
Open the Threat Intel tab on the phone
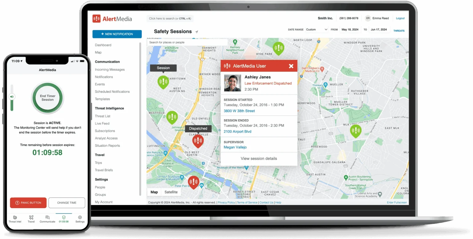point(15,219)
